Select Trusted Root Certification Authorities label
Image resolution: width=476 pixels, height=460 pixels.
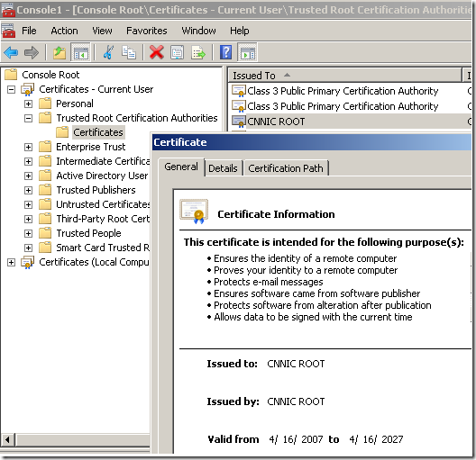click(137, 118)
